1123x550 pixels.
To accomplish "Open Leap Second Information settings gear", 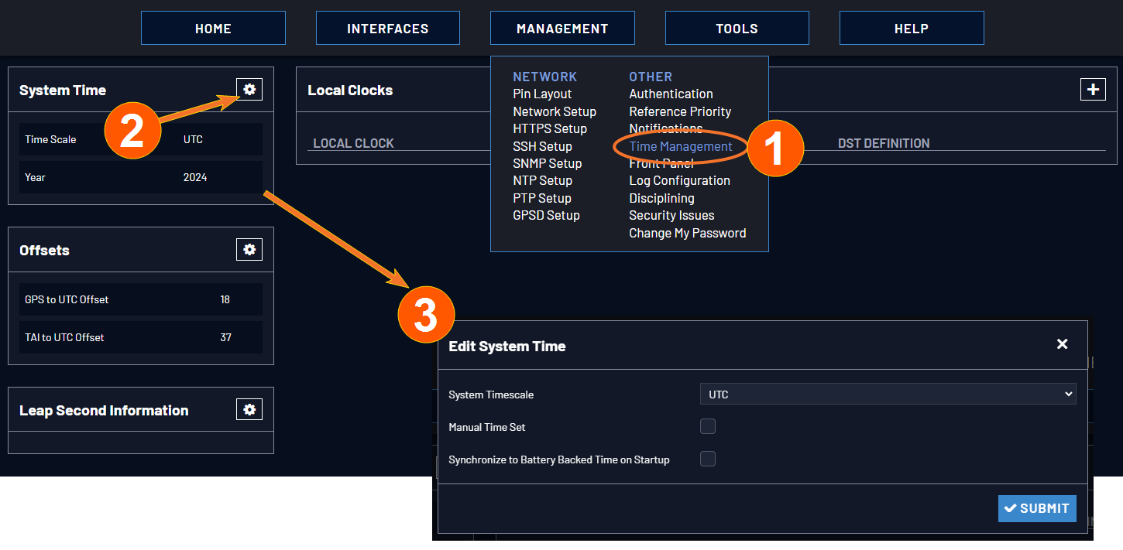I will tap(249, 410).
